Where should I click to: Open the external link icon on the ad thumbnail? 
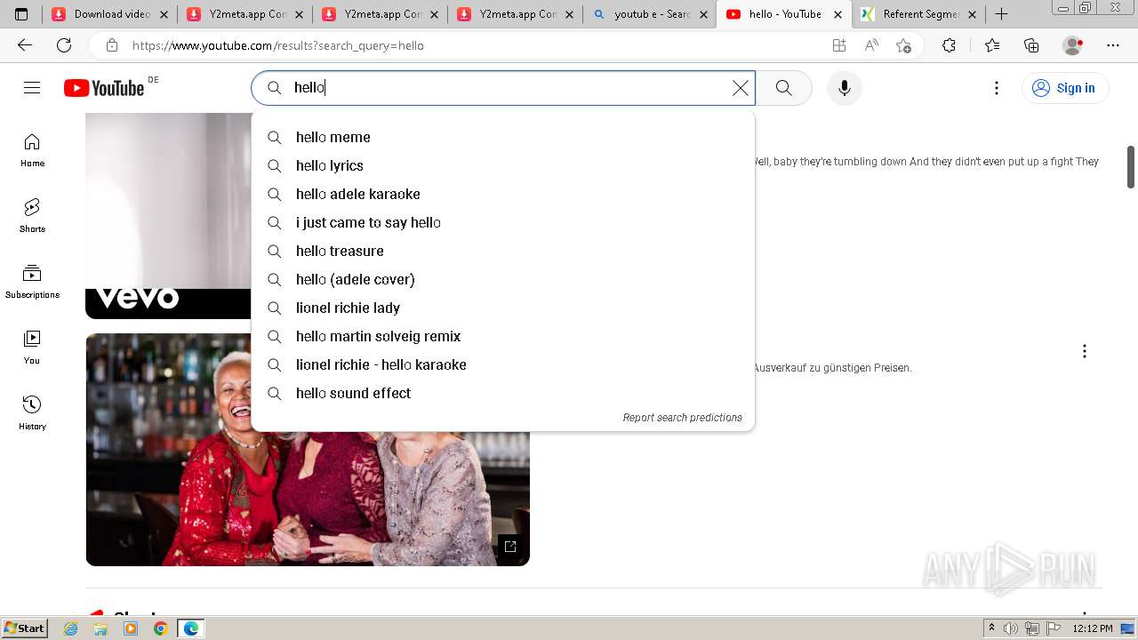pos(510,547)
